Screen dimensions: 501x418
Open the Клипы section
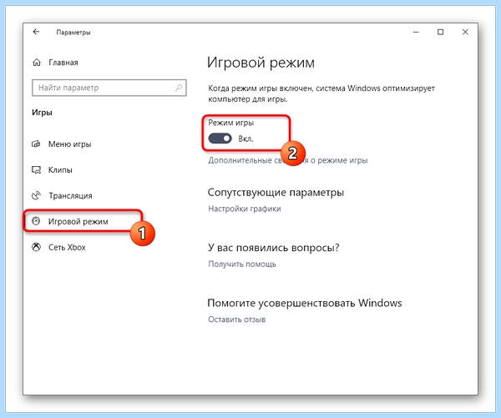pyautogui.click(x=60, y=170)
